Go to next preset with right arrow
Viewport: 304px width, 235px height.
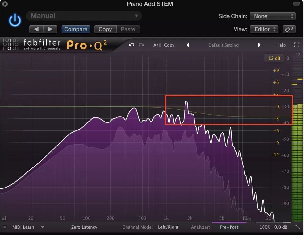tap(50, 29)
